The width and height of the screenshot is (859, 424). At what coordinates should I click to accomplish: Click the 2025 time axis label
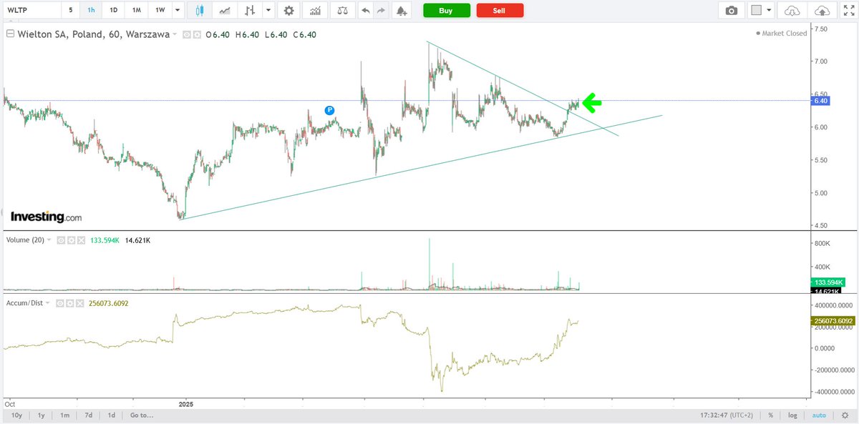pyautogui.click(x=185, y=403)
